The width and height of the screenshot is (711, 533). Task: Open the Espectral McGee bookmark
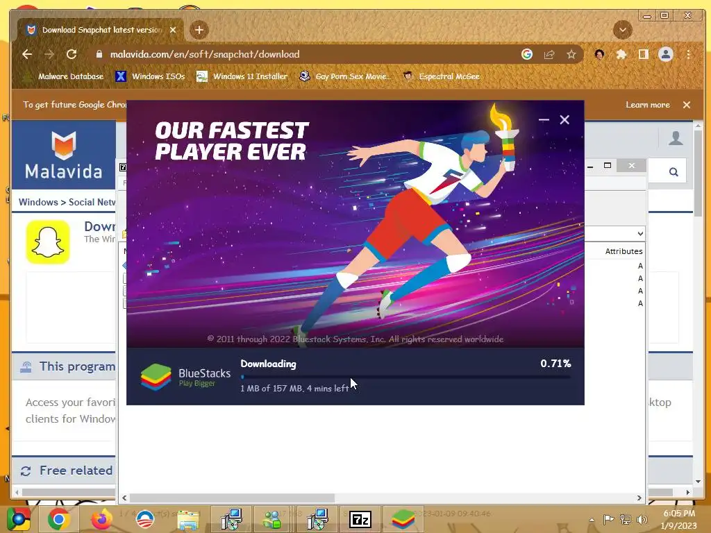click(x=442, y=76)
